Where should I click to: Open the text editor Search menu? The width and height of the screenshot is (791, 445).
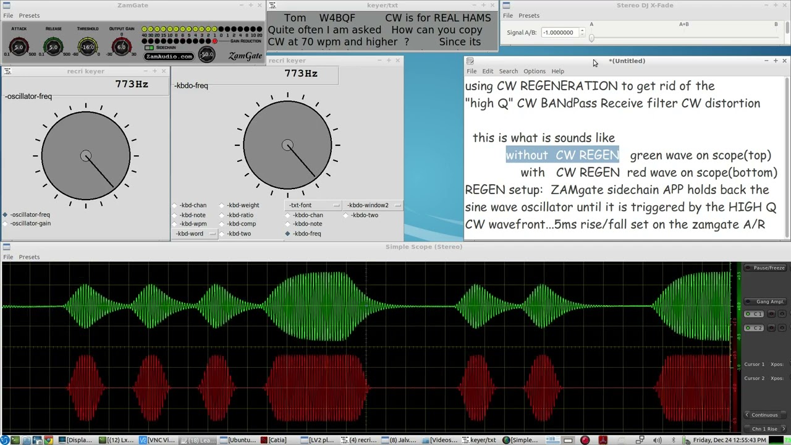coord(508,71)
